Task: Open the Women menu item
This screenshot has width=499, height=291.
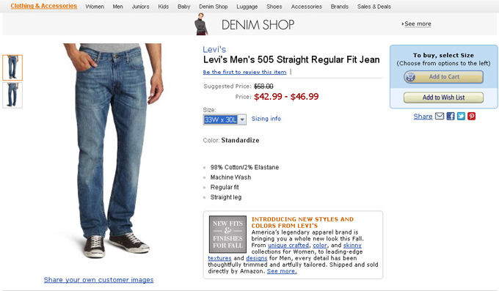Action: coord(95,7)
